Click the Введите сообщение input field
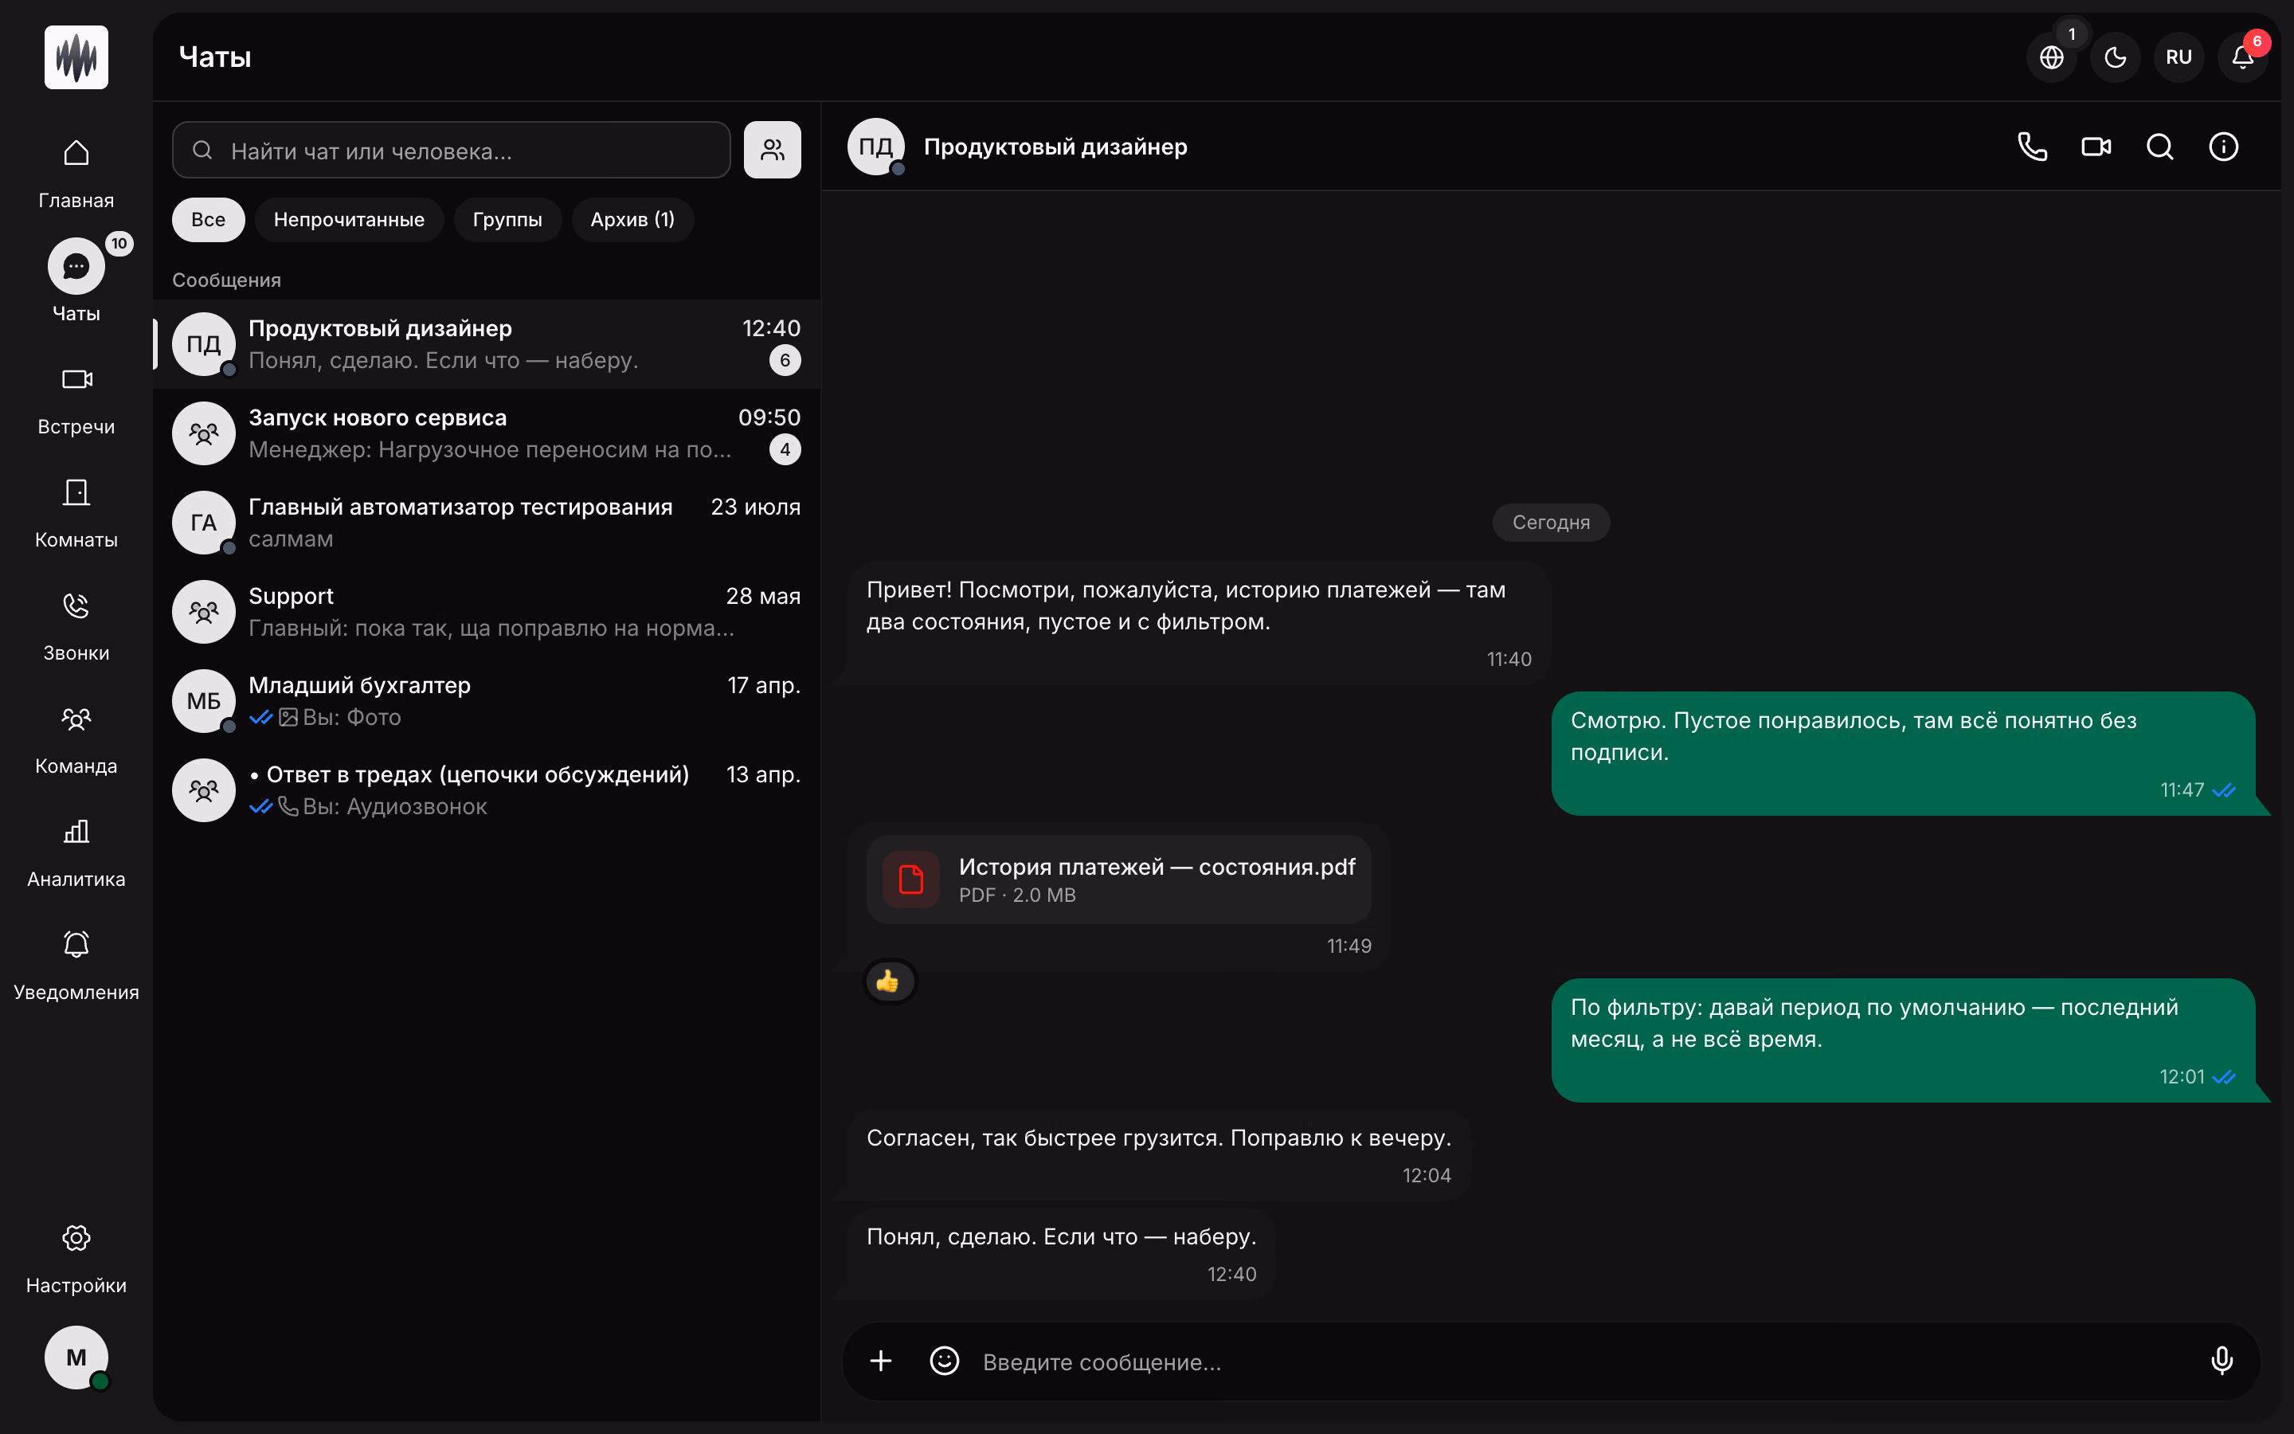Viewport: 2294px width, 1434px height. pos(1583,1362)
